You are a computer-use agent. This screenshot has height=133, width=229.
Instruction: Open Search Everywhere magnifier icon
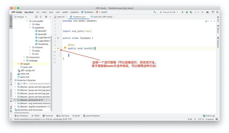(217, 12)
